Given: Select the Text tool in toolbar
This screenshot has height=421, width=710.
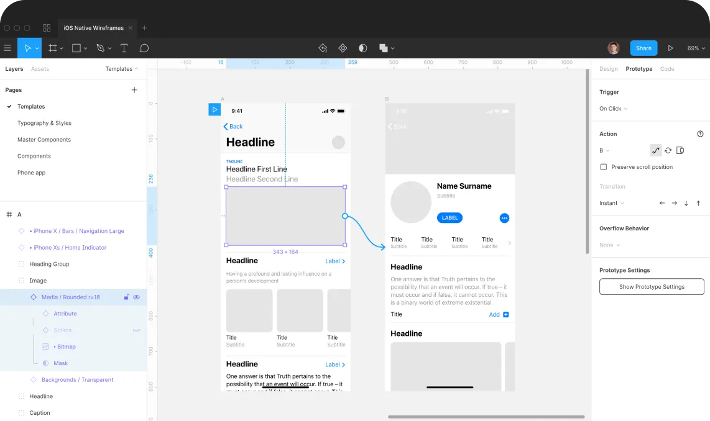Looking at the screenshot, I should coord(124,48).
